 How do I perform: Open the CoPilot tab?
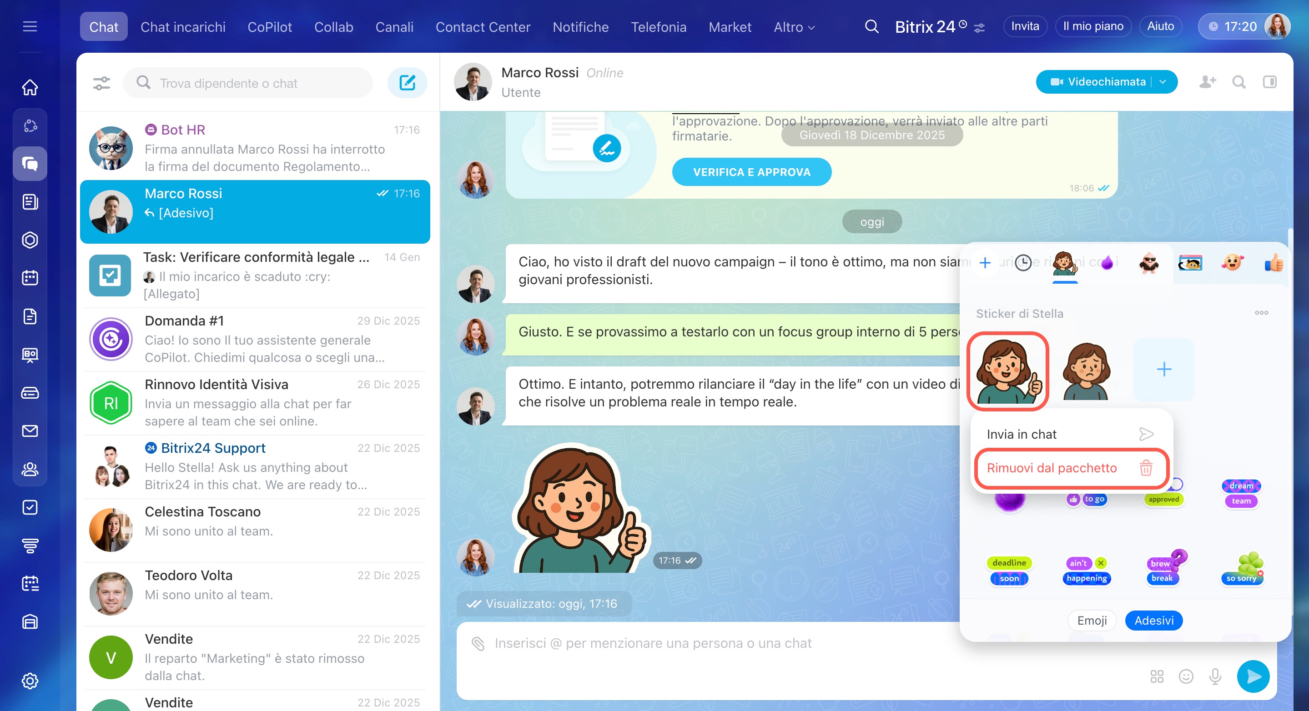point(269,27)
